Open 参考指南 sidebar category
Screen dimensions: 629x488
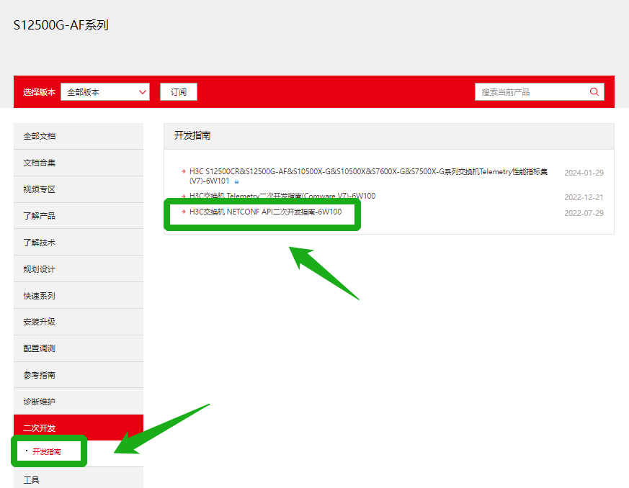tap(79, 375)
